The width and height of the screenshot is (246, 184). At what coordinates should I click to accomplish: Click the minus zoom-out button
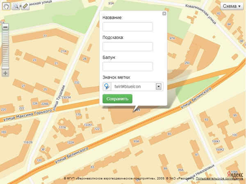tap(5, 27)
